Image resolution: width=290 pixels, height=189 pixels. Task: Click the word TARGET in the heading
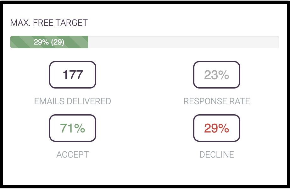coord(72,23)
